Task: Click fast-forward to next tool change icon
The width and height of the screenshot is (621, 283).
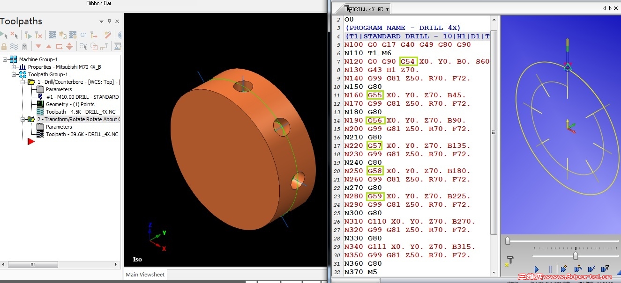Action: pos(605,269)
